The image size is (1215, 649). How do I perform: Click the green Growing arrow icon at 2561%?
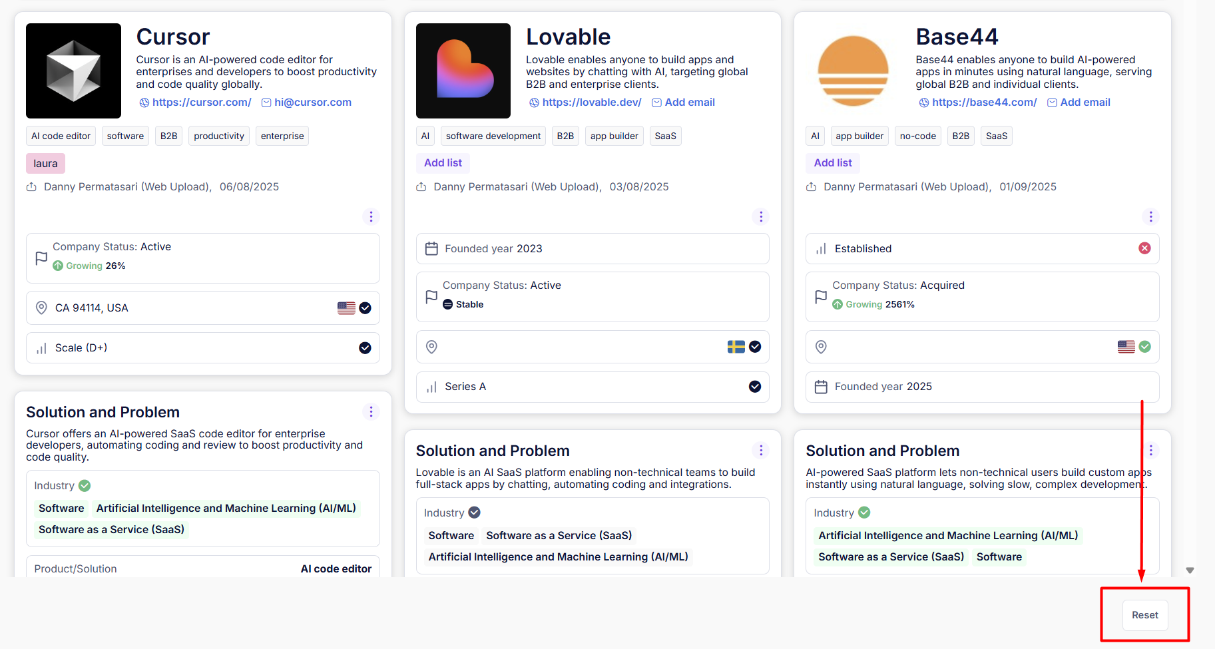pos(838,304)
